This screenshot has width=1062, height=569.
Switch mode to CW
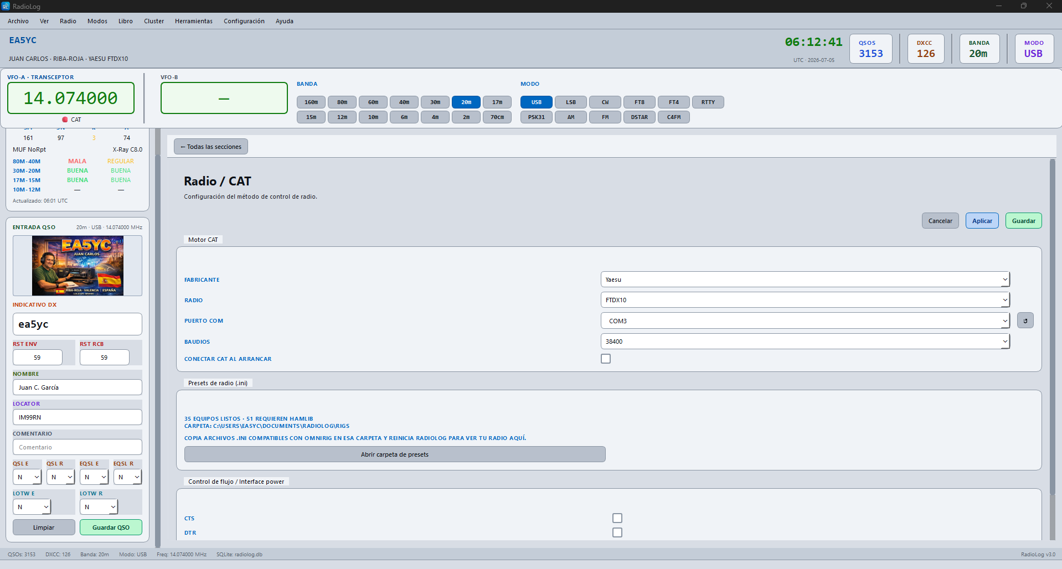[x=605, y=102]
